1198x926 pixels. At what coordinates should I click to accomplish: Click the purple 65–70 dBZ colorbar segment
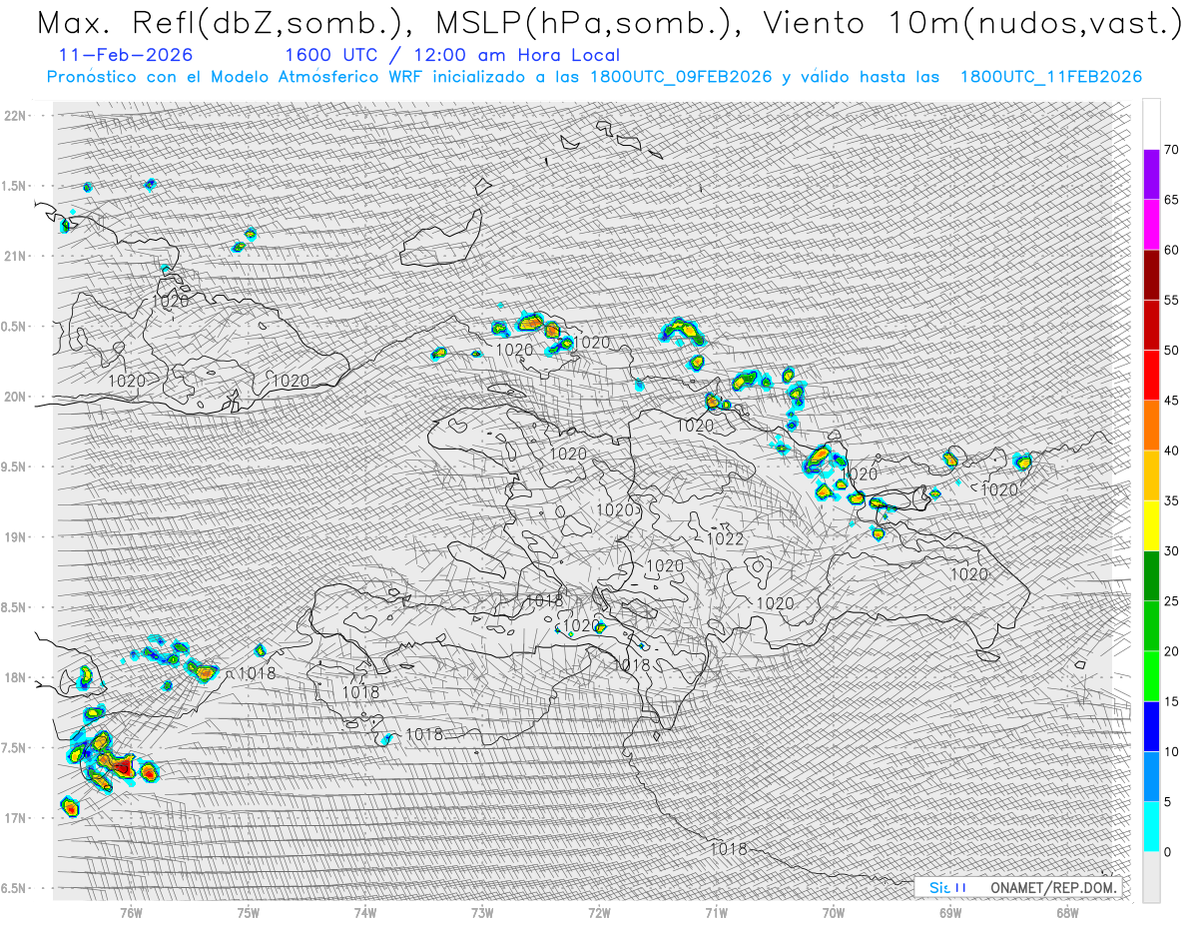tap(1151, 175)
